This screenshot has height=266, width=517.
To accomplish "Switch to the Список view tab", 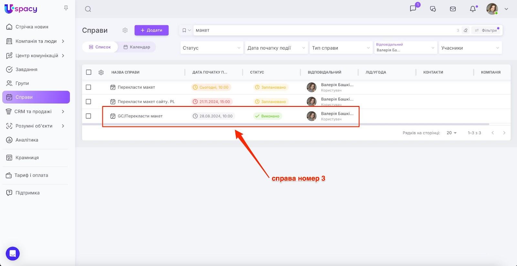I will pyautogui.click(x=100, y=47).
